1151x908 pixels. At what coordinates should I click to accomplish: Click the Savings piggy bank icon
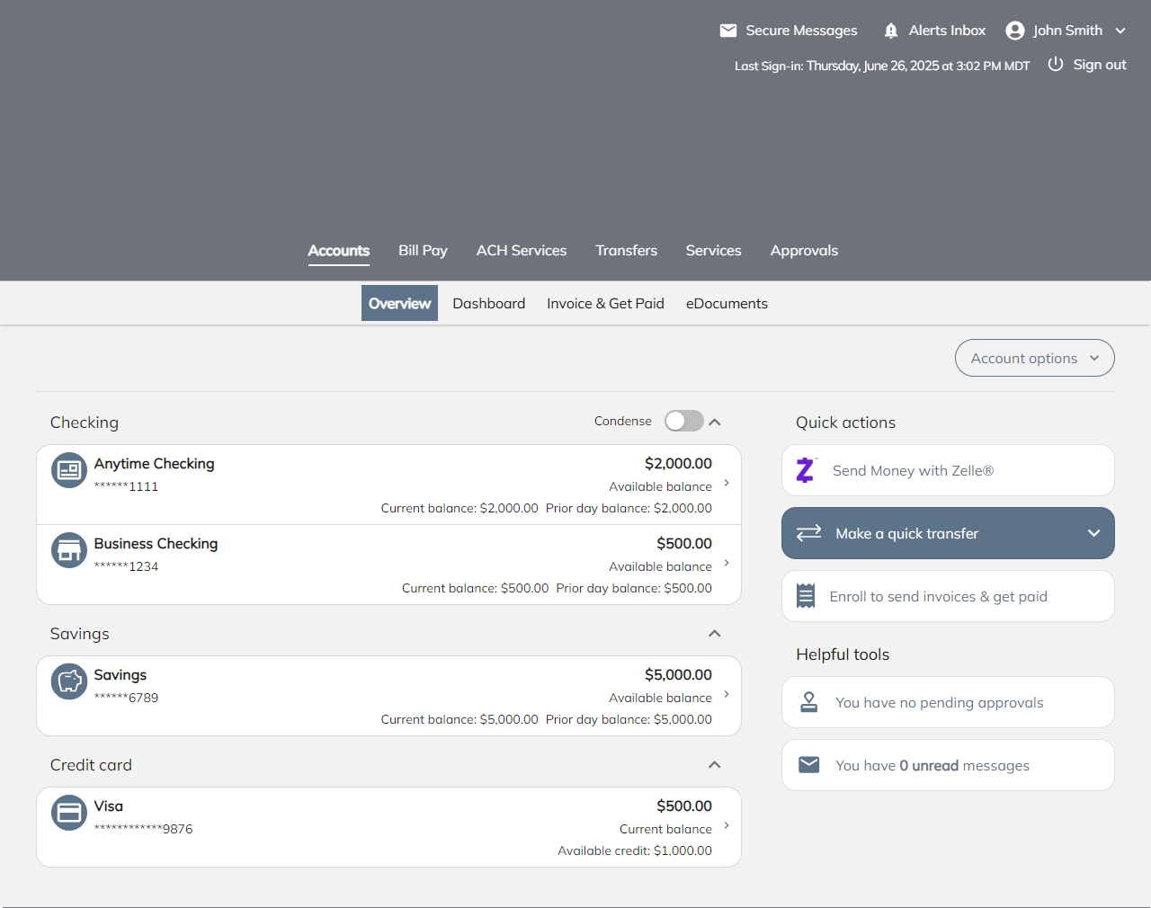coord(69,681)
